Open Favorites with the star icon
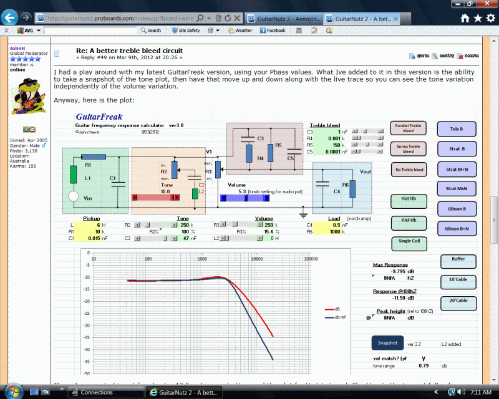Viewport: 499px width, 399px height. point(478,19)
